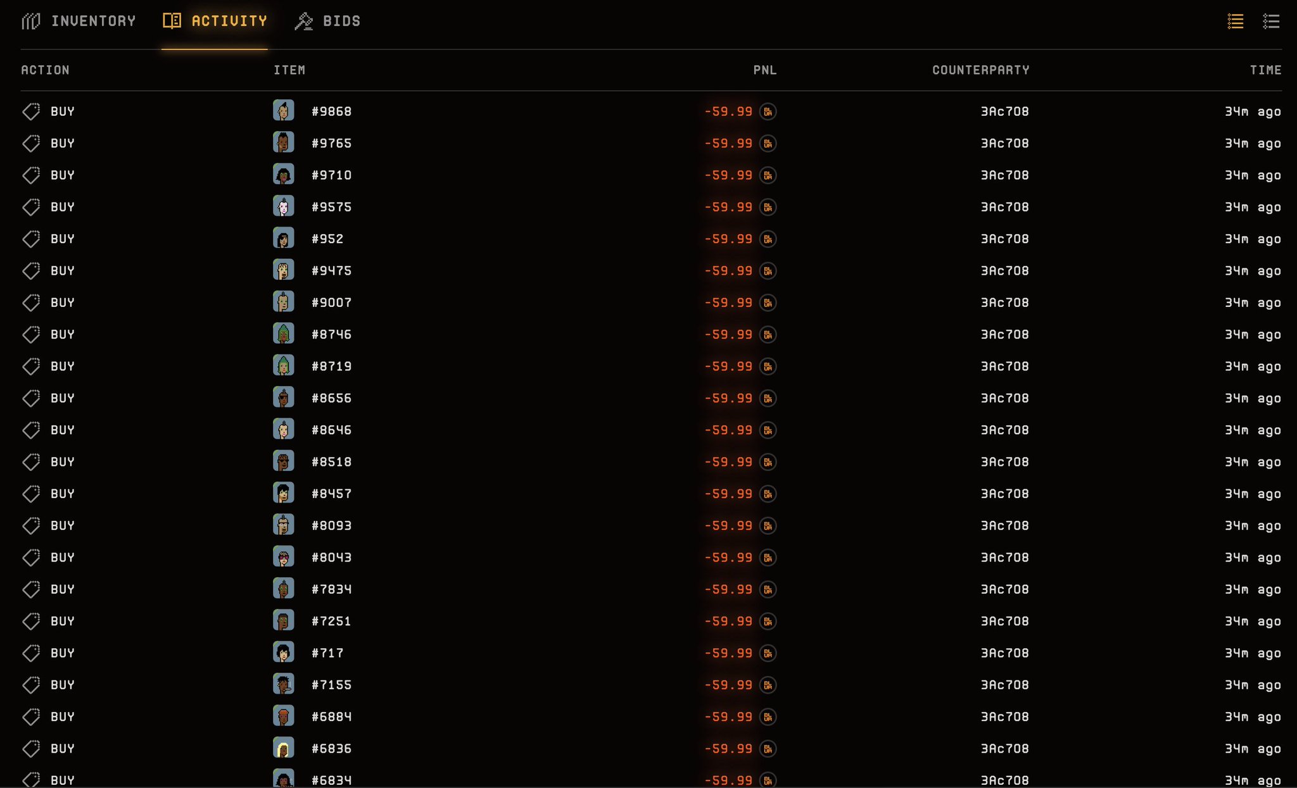Switch to compact list view icon
Screen dimensions: 1297x788
click(1235, 21)
